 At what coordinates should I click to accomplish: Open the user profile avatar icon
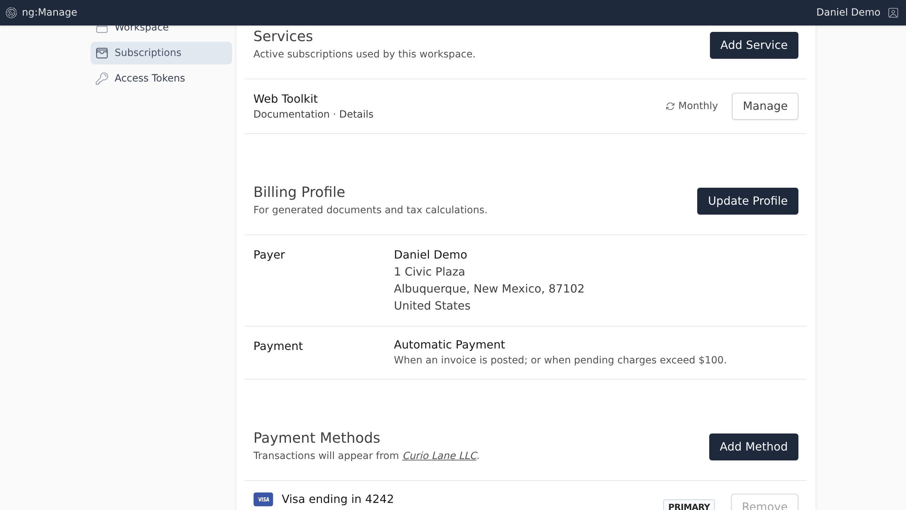click(x=893, y=13)
